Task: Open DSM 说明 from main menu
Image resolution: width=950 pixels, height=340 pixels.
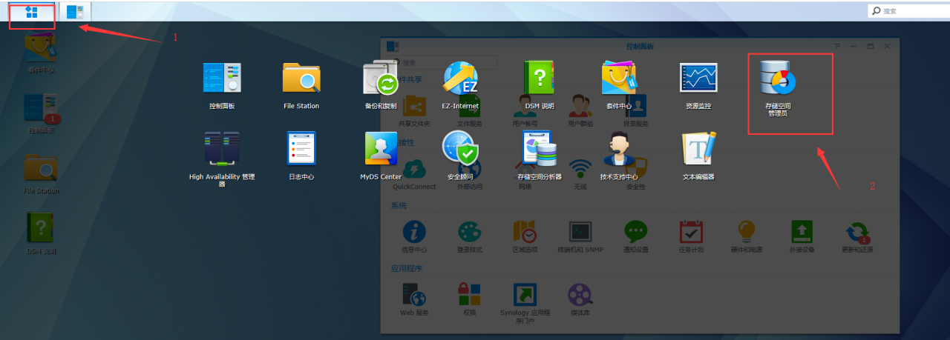Action: [x=540, y=86]
